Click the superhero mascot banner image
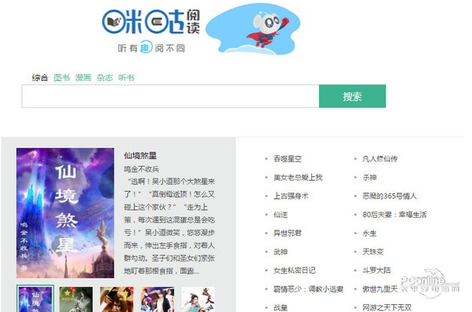The height and width of the screenshot is (312, 472). pos(253,29)
